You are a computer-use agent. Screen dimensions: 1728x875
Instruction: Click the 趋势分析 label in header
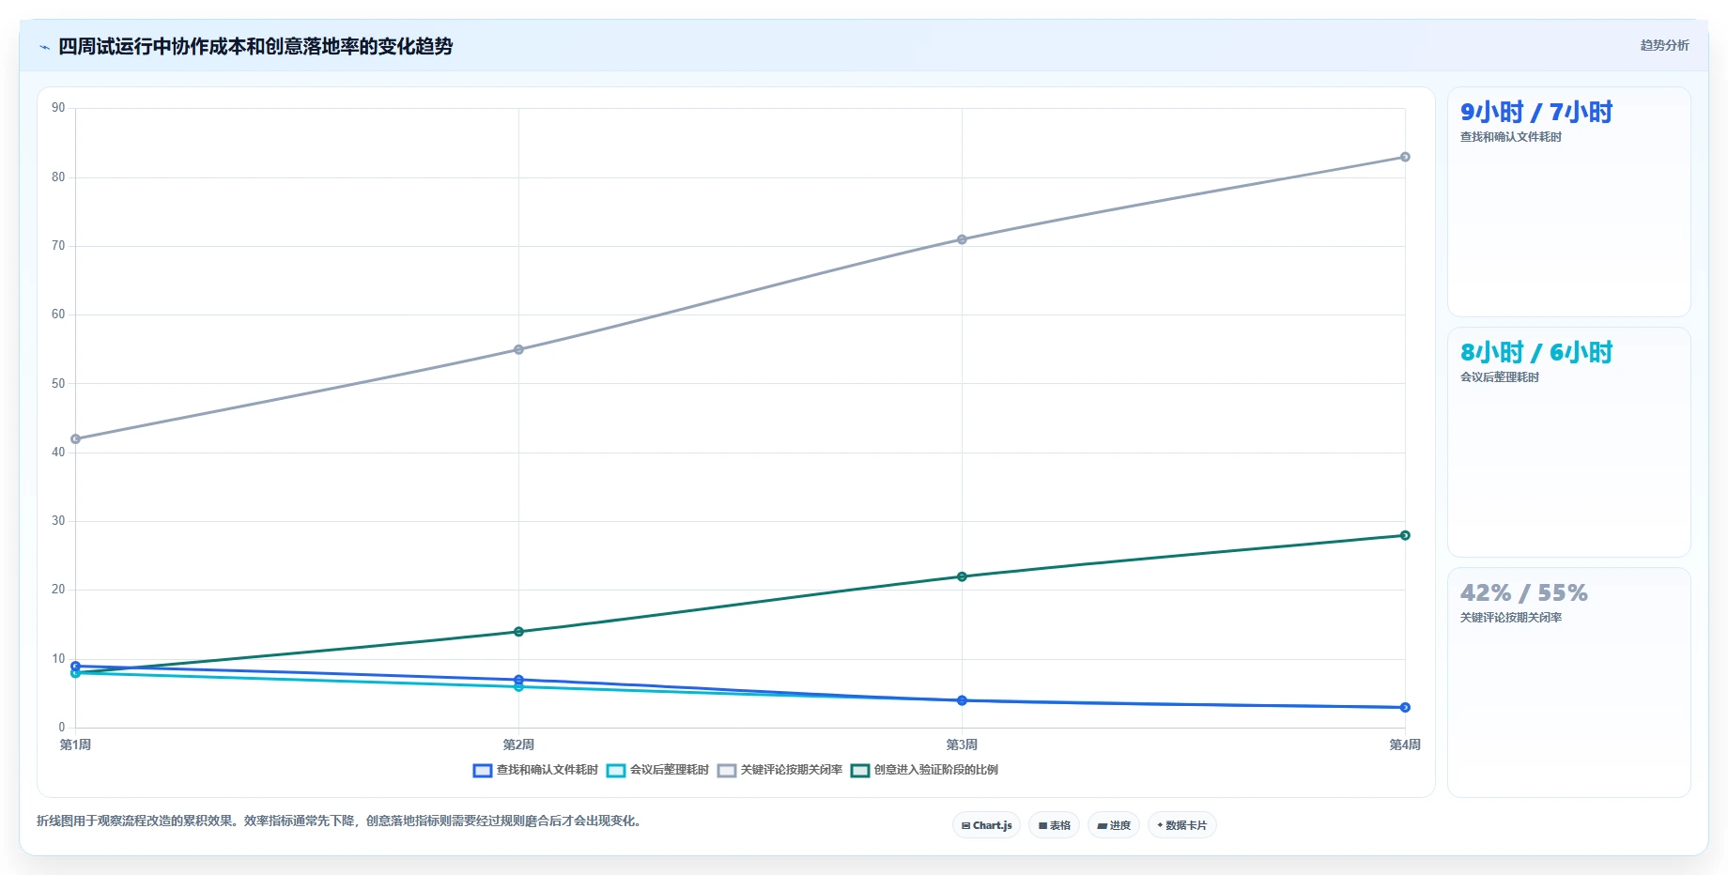1664,45
